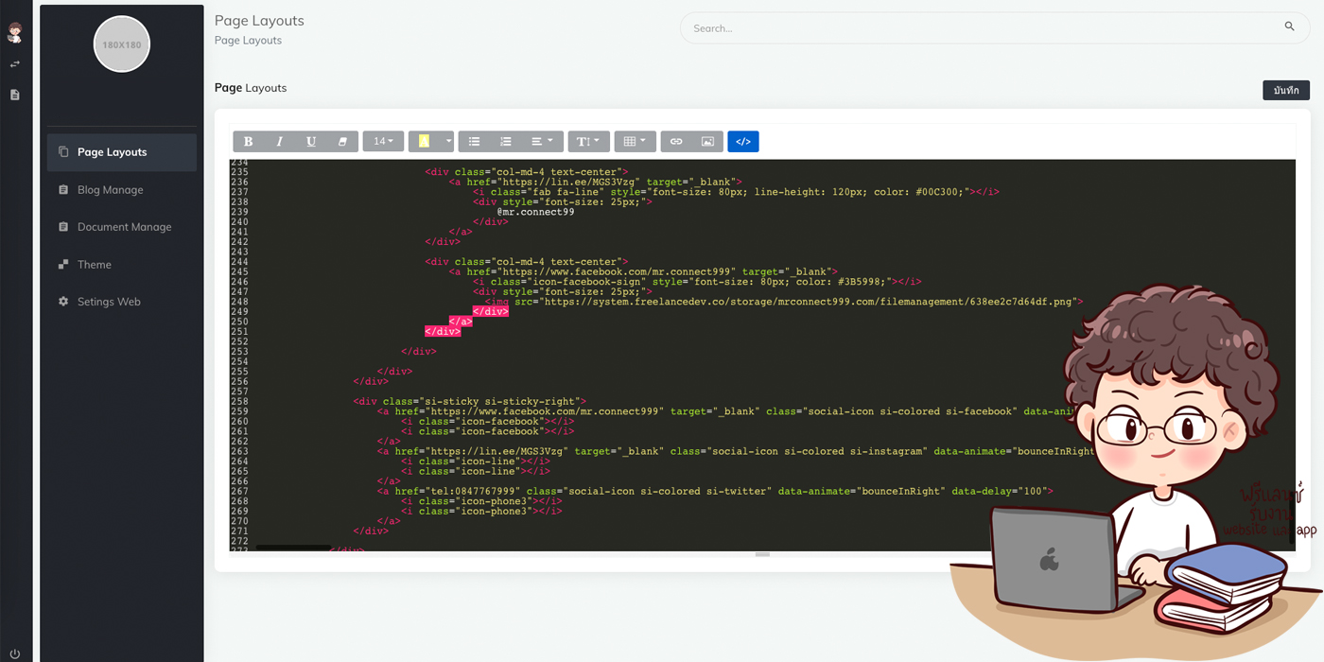Screen dimensions: 1324x662
Task: Toggle underline formatting
Action: click(x=311, y=142)
